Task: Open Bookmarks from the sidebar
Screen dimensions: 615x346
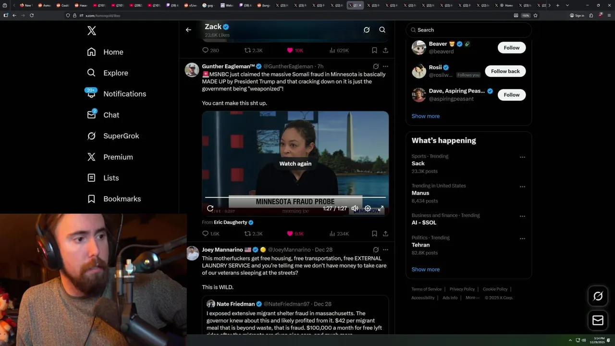Action: coord(114,199)
